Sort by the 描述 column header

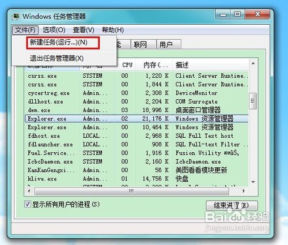(x=211, y=65)
